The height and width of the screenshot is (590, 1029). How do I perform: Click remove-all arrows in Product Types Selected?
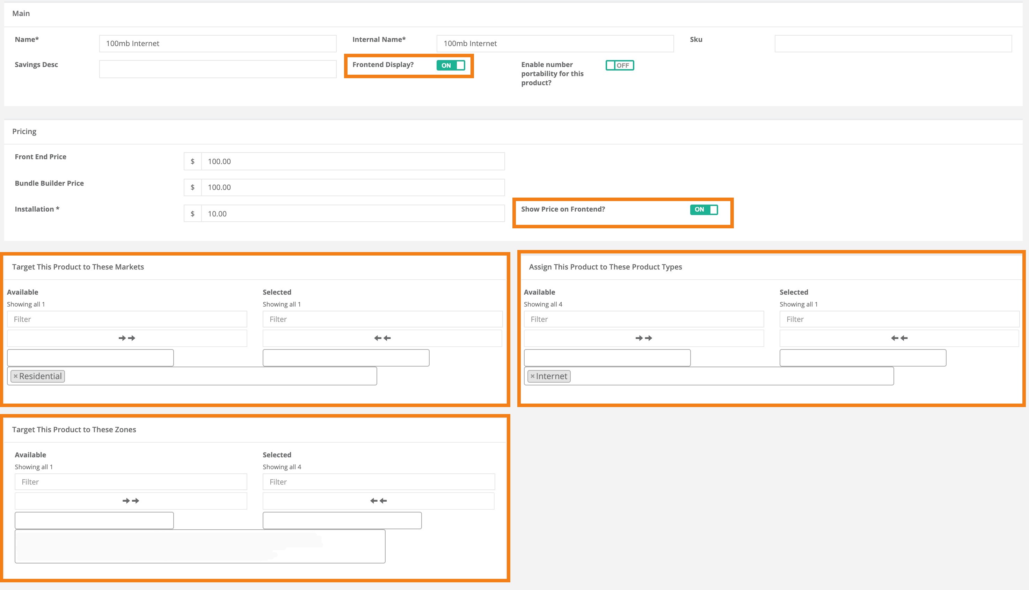(899, 338)
